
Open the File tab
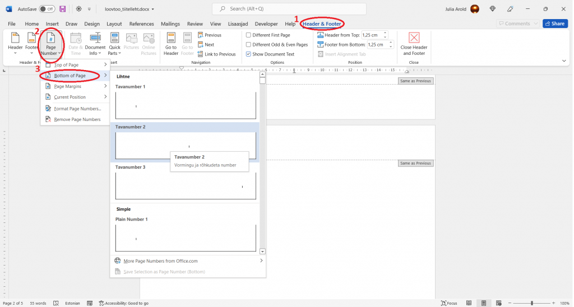click(x=12, y=24)
